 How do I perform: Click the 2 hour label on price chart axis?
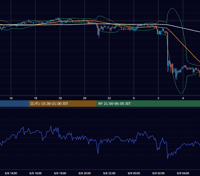(159, 98)
